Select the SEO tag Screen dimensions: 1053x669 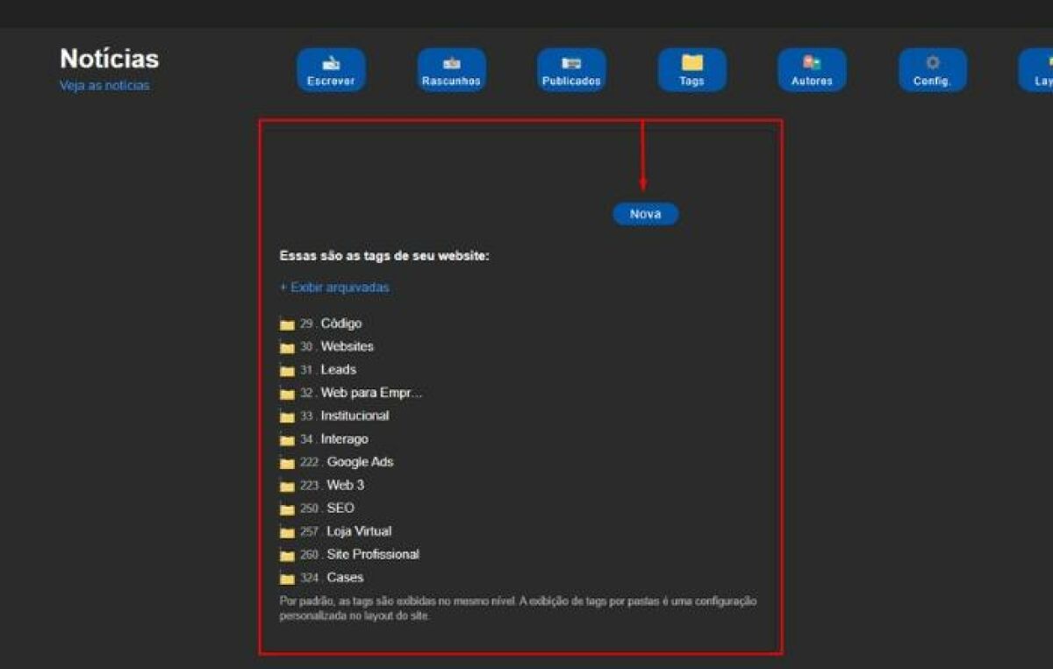340,509
